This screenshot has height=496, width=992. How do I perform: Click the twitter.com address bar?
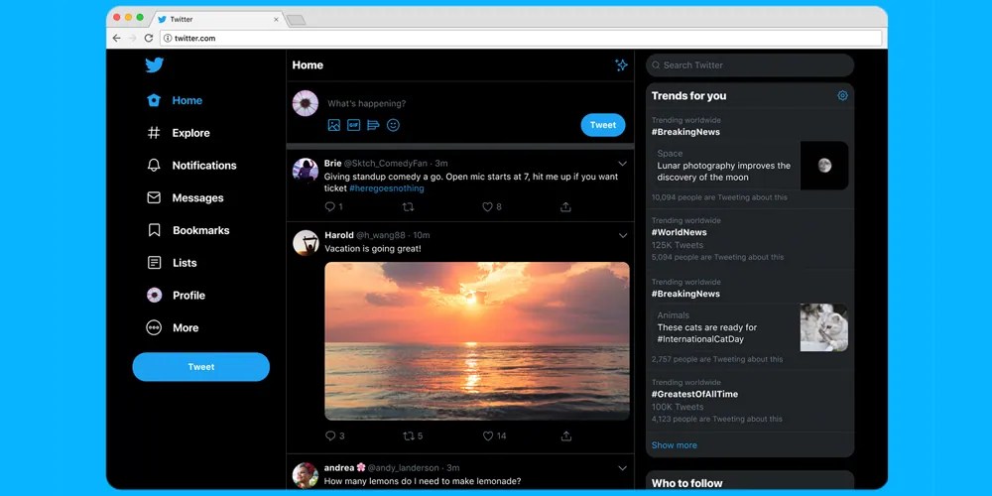click(521, 38)
